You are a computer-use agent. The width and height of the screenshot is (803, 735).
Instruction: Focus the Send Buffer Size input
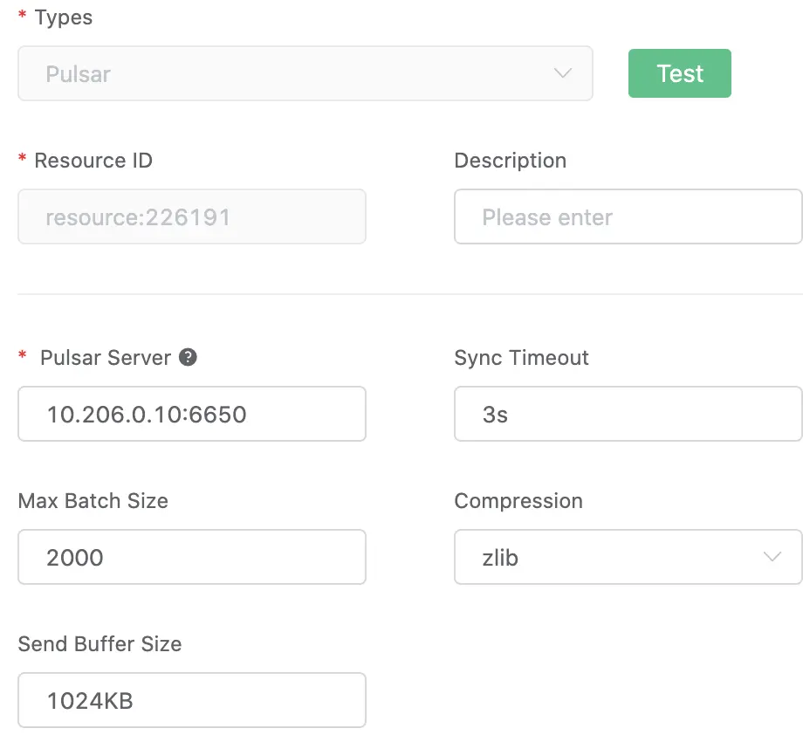coord(192,700)
